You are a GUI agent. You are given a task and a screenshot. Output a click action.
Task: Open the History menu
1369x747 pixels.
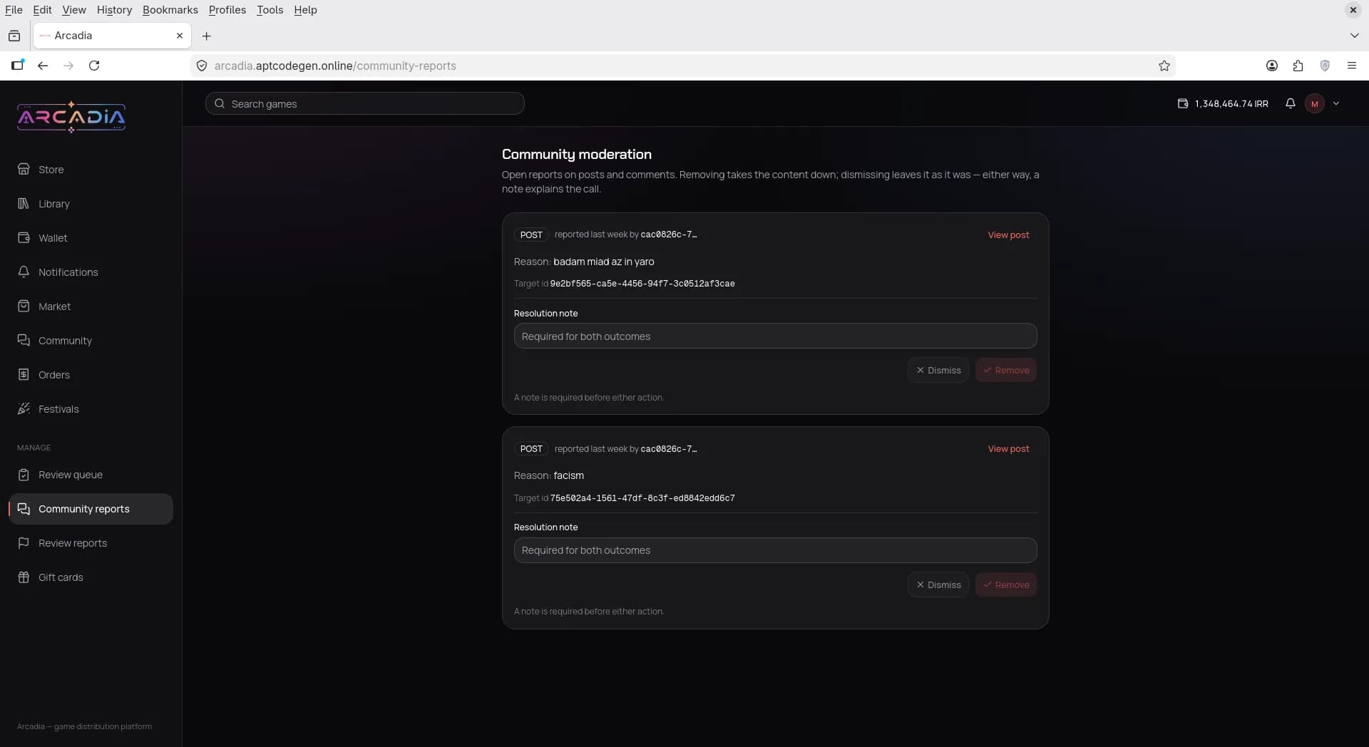114,10
